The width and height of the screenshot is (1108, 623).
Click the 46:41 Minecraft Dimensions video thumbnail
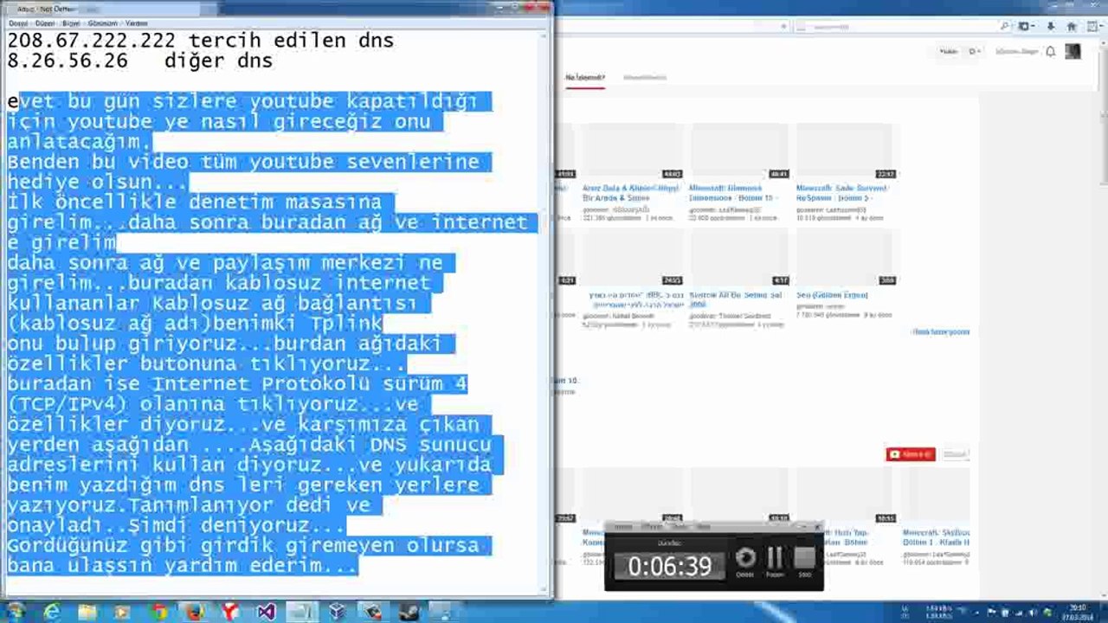coord(738,151)
